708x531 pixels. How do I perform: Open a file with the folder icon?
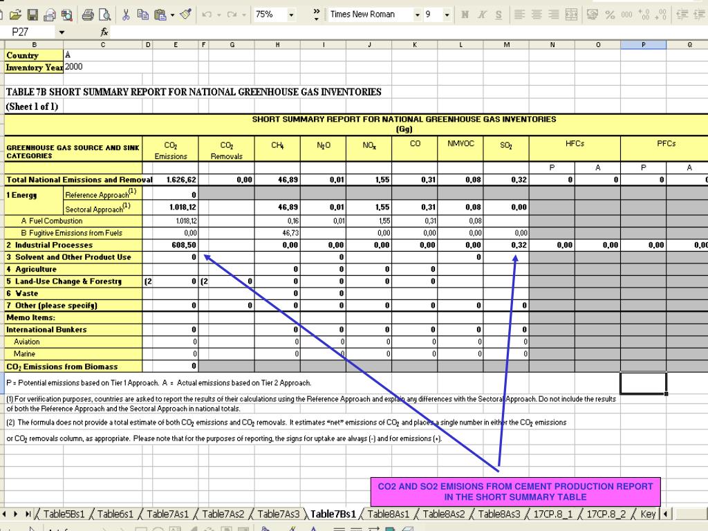tap(15, 15)
